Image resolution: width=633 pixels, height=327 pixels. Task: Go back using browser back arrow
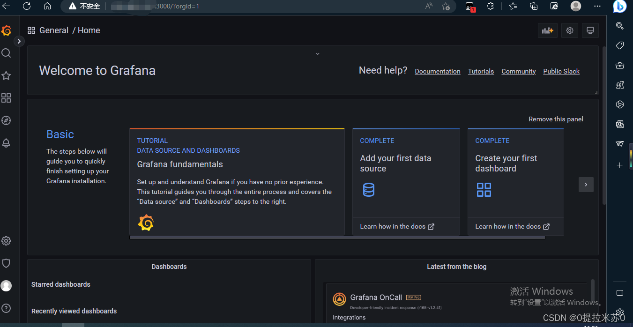[7, 6]
